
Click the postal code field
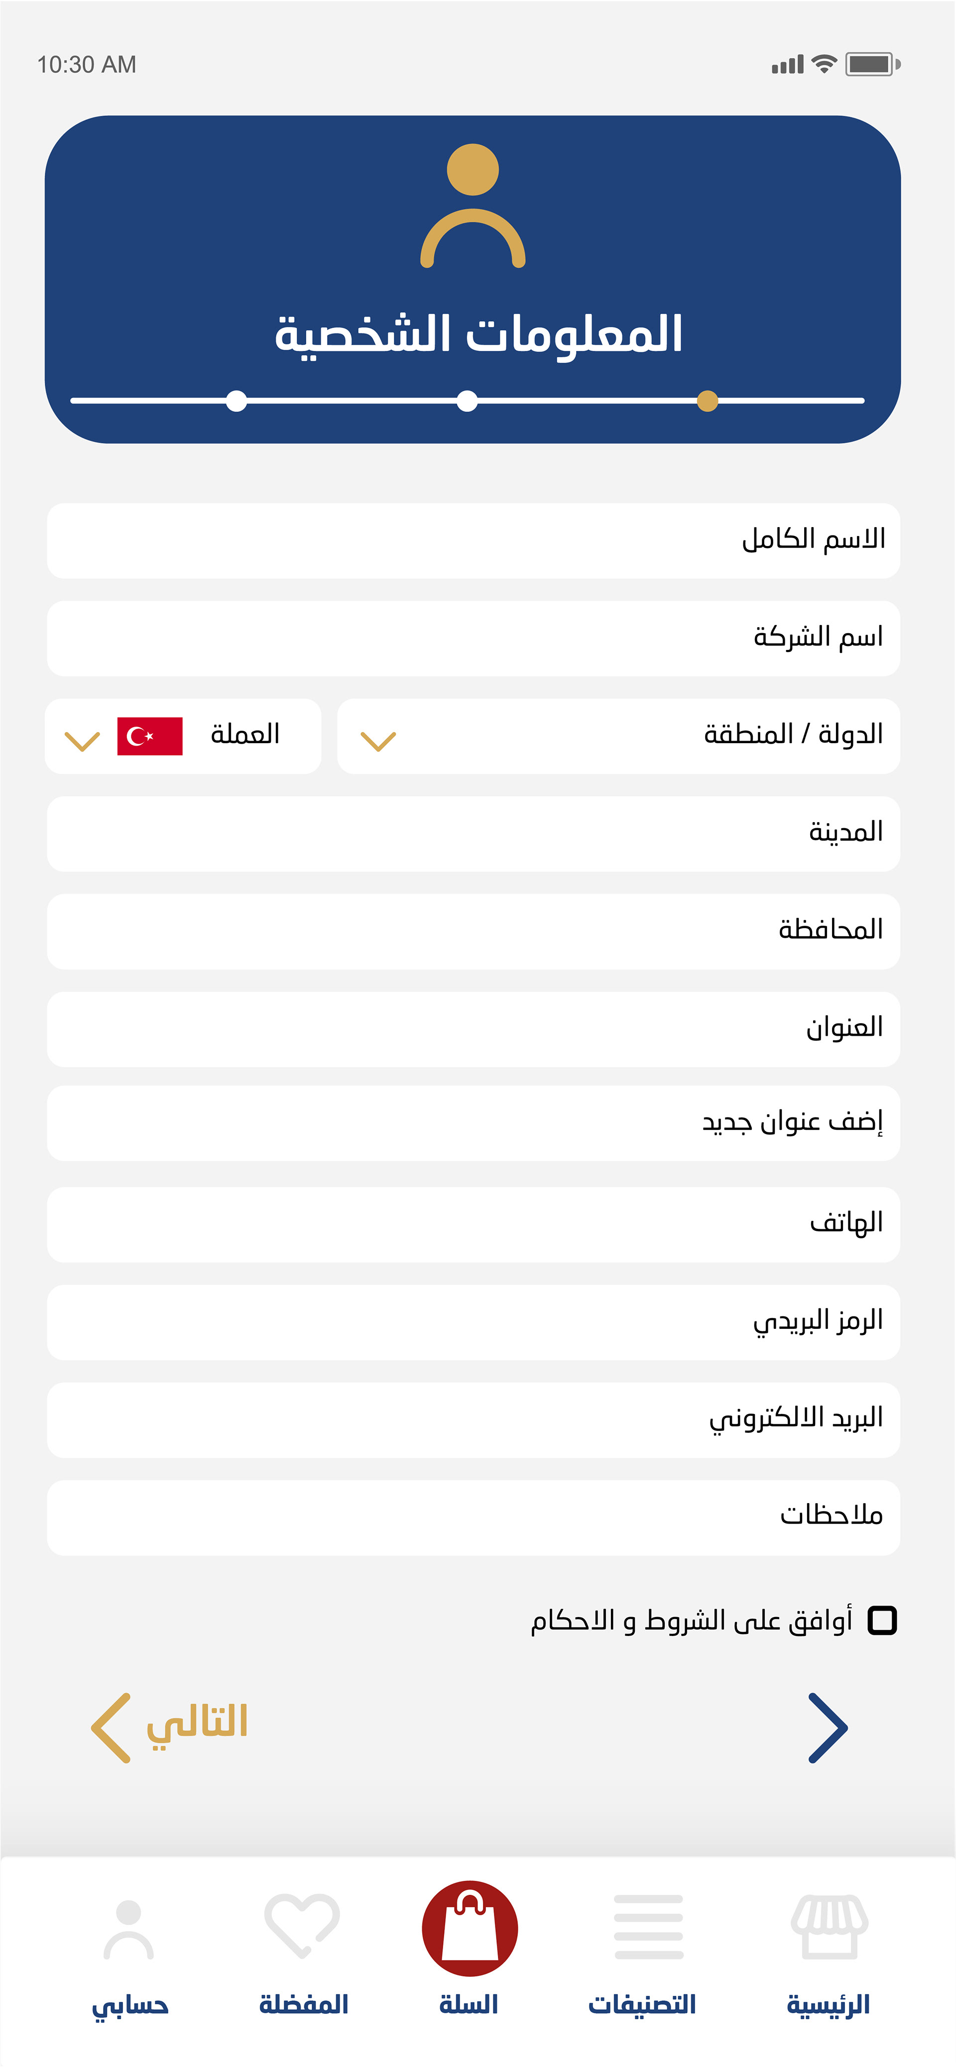coord(473,1321)
